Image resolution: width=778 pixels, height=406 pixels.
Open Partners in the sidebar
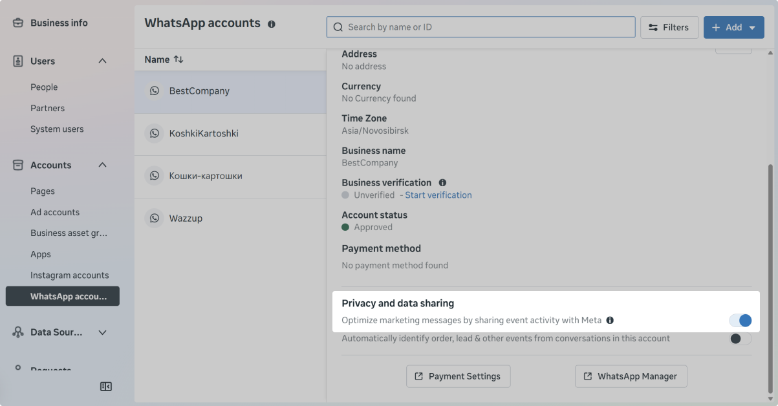(48, 108)
